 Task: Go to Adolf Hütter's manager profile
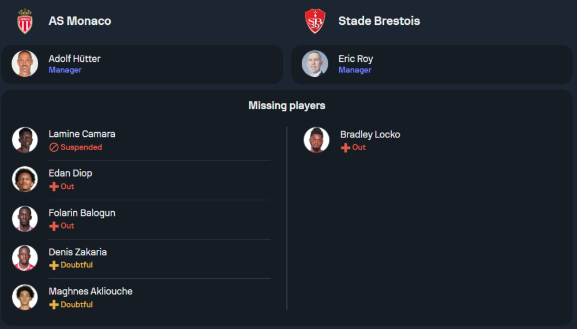(74, 59)
